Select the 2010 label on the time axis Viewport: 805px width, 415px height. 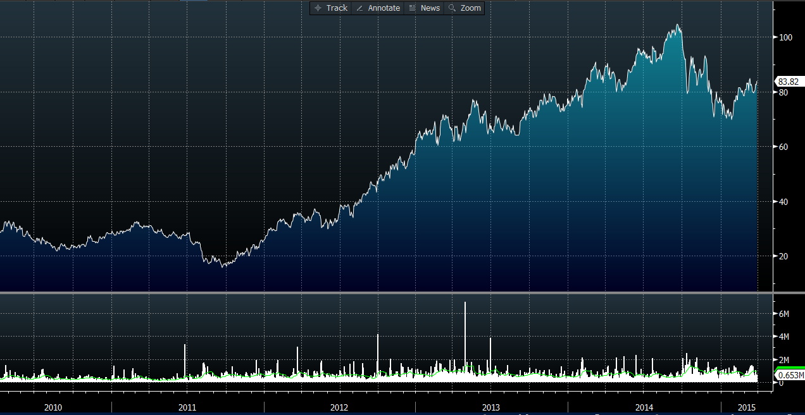click(x=53, y=407)
